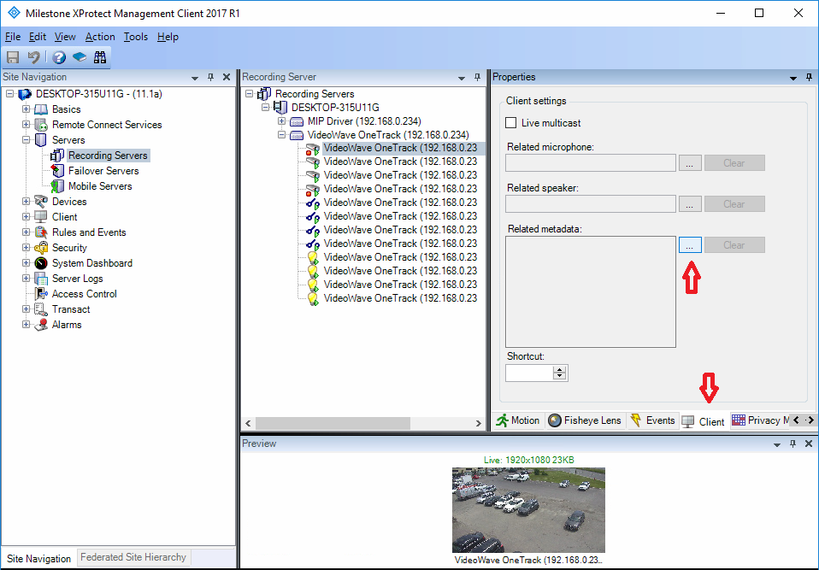Click the Rules and Events icon
The width and height of the screenshot is (819, 570).
click(41, 232)
